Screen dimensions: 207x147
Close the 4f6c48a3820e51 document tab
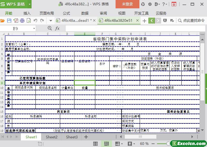tap(137, 21)
